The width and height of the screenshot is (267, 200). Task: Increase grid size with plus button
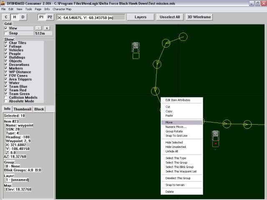pyautogui.click(x=47, y=28)
